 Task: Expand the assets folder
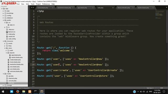coord(5,44)
